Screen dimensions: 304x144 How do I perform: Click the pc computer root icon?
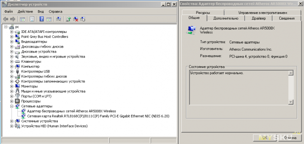click(12, 27)
